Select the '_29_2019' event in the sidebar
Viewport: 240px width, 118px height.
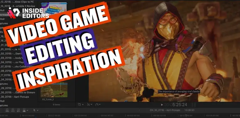(x=18, y=88)
